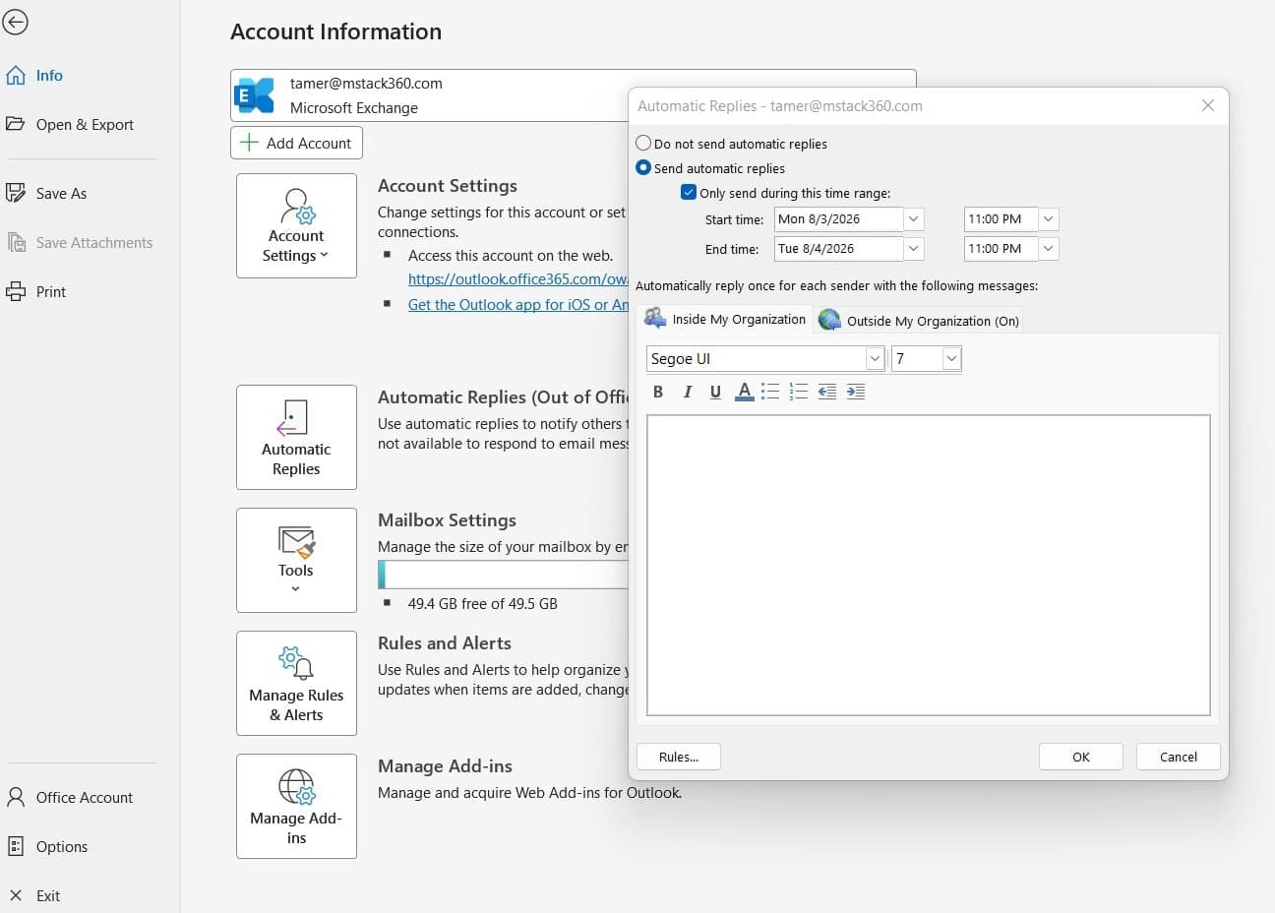The width and height of the screenshot is (1275, 913).
Task: Click the Start time 11:00 PM field
Action: point(1001,219)
